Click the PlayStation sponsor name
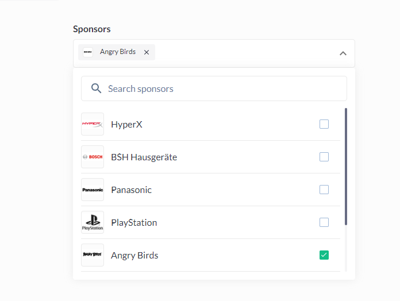400x301 pixels. pos(134,222)
